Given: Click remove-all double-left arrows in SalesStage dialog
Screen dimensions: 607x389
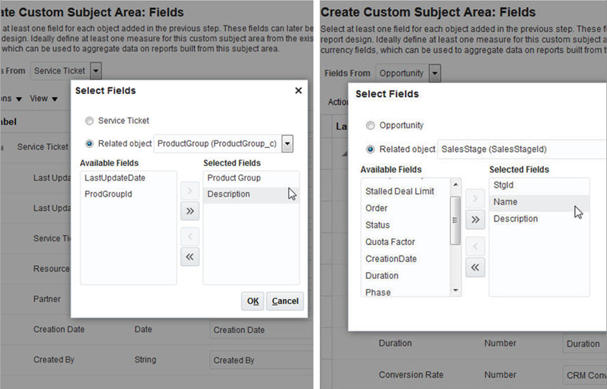Looking at the screenshot, I should click(x=475, y=267).
